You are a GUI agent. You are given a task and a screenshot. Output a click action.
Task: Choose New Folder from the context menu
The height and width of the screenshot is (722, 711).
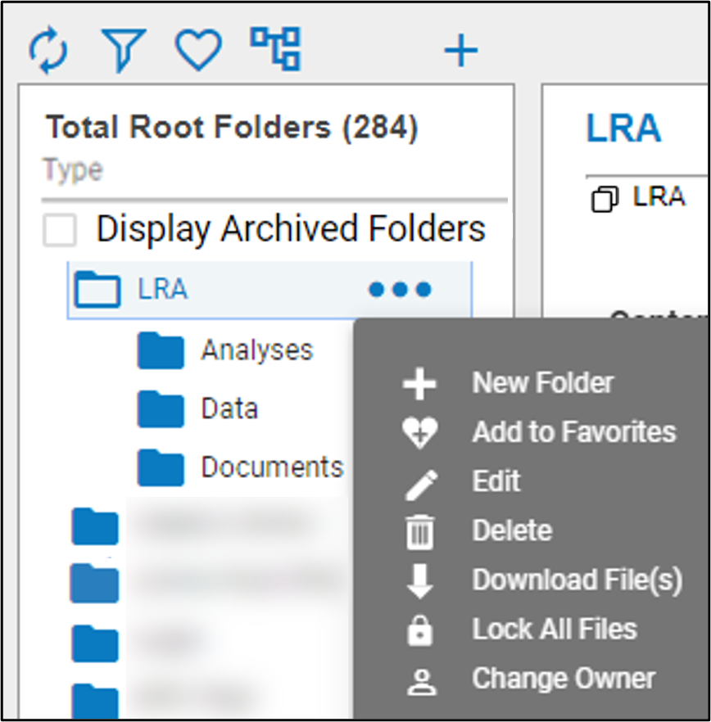pyautogui.click(x=542, y=382)
